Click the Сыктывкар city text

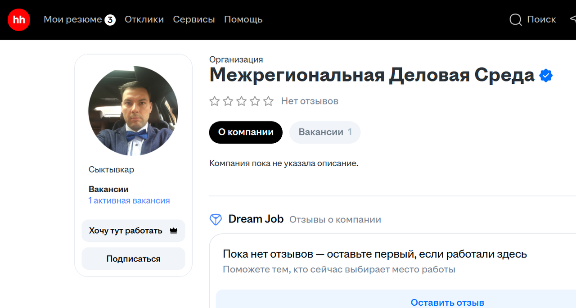[x=111, y=170]
